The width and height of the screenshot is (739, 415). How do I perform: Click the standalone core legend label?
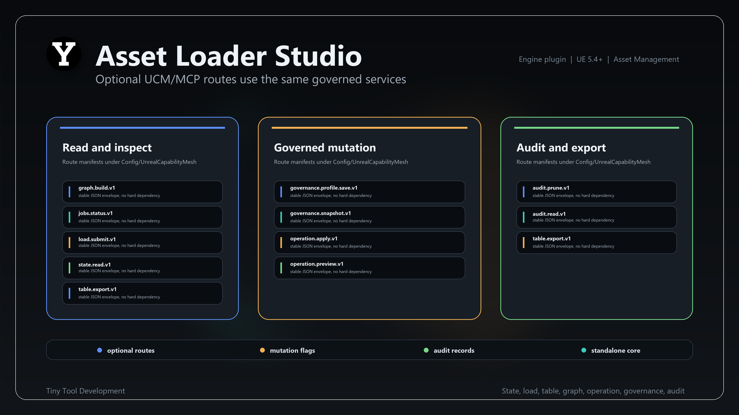click(616, 350)
